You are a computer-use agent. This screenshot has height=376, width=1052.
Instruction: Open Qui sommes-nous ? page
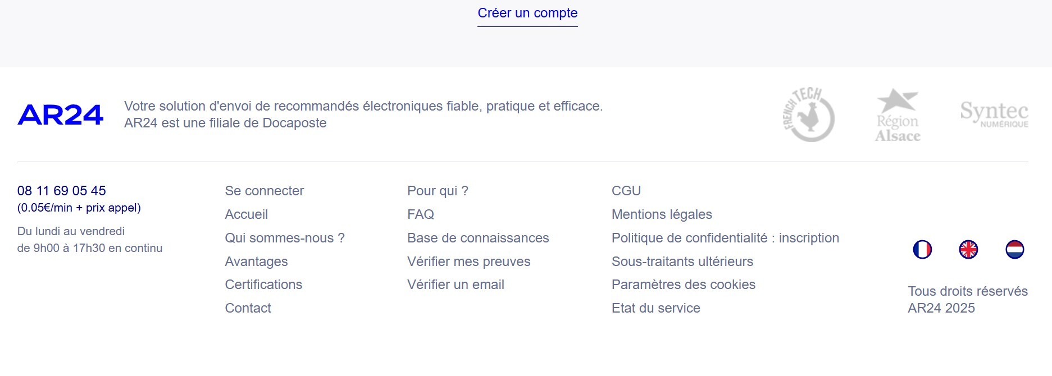284,238
